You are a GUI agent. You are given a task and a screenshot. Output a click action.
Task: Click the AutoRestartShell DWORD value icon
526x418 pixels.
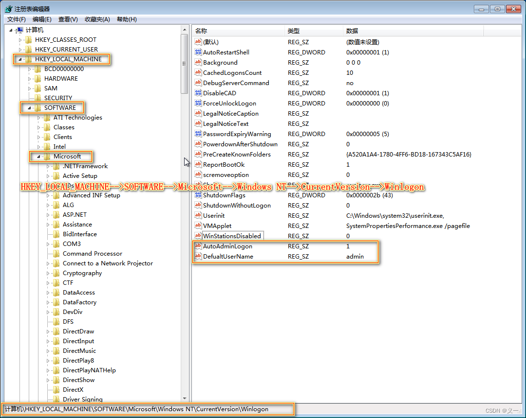coord(198,52)
